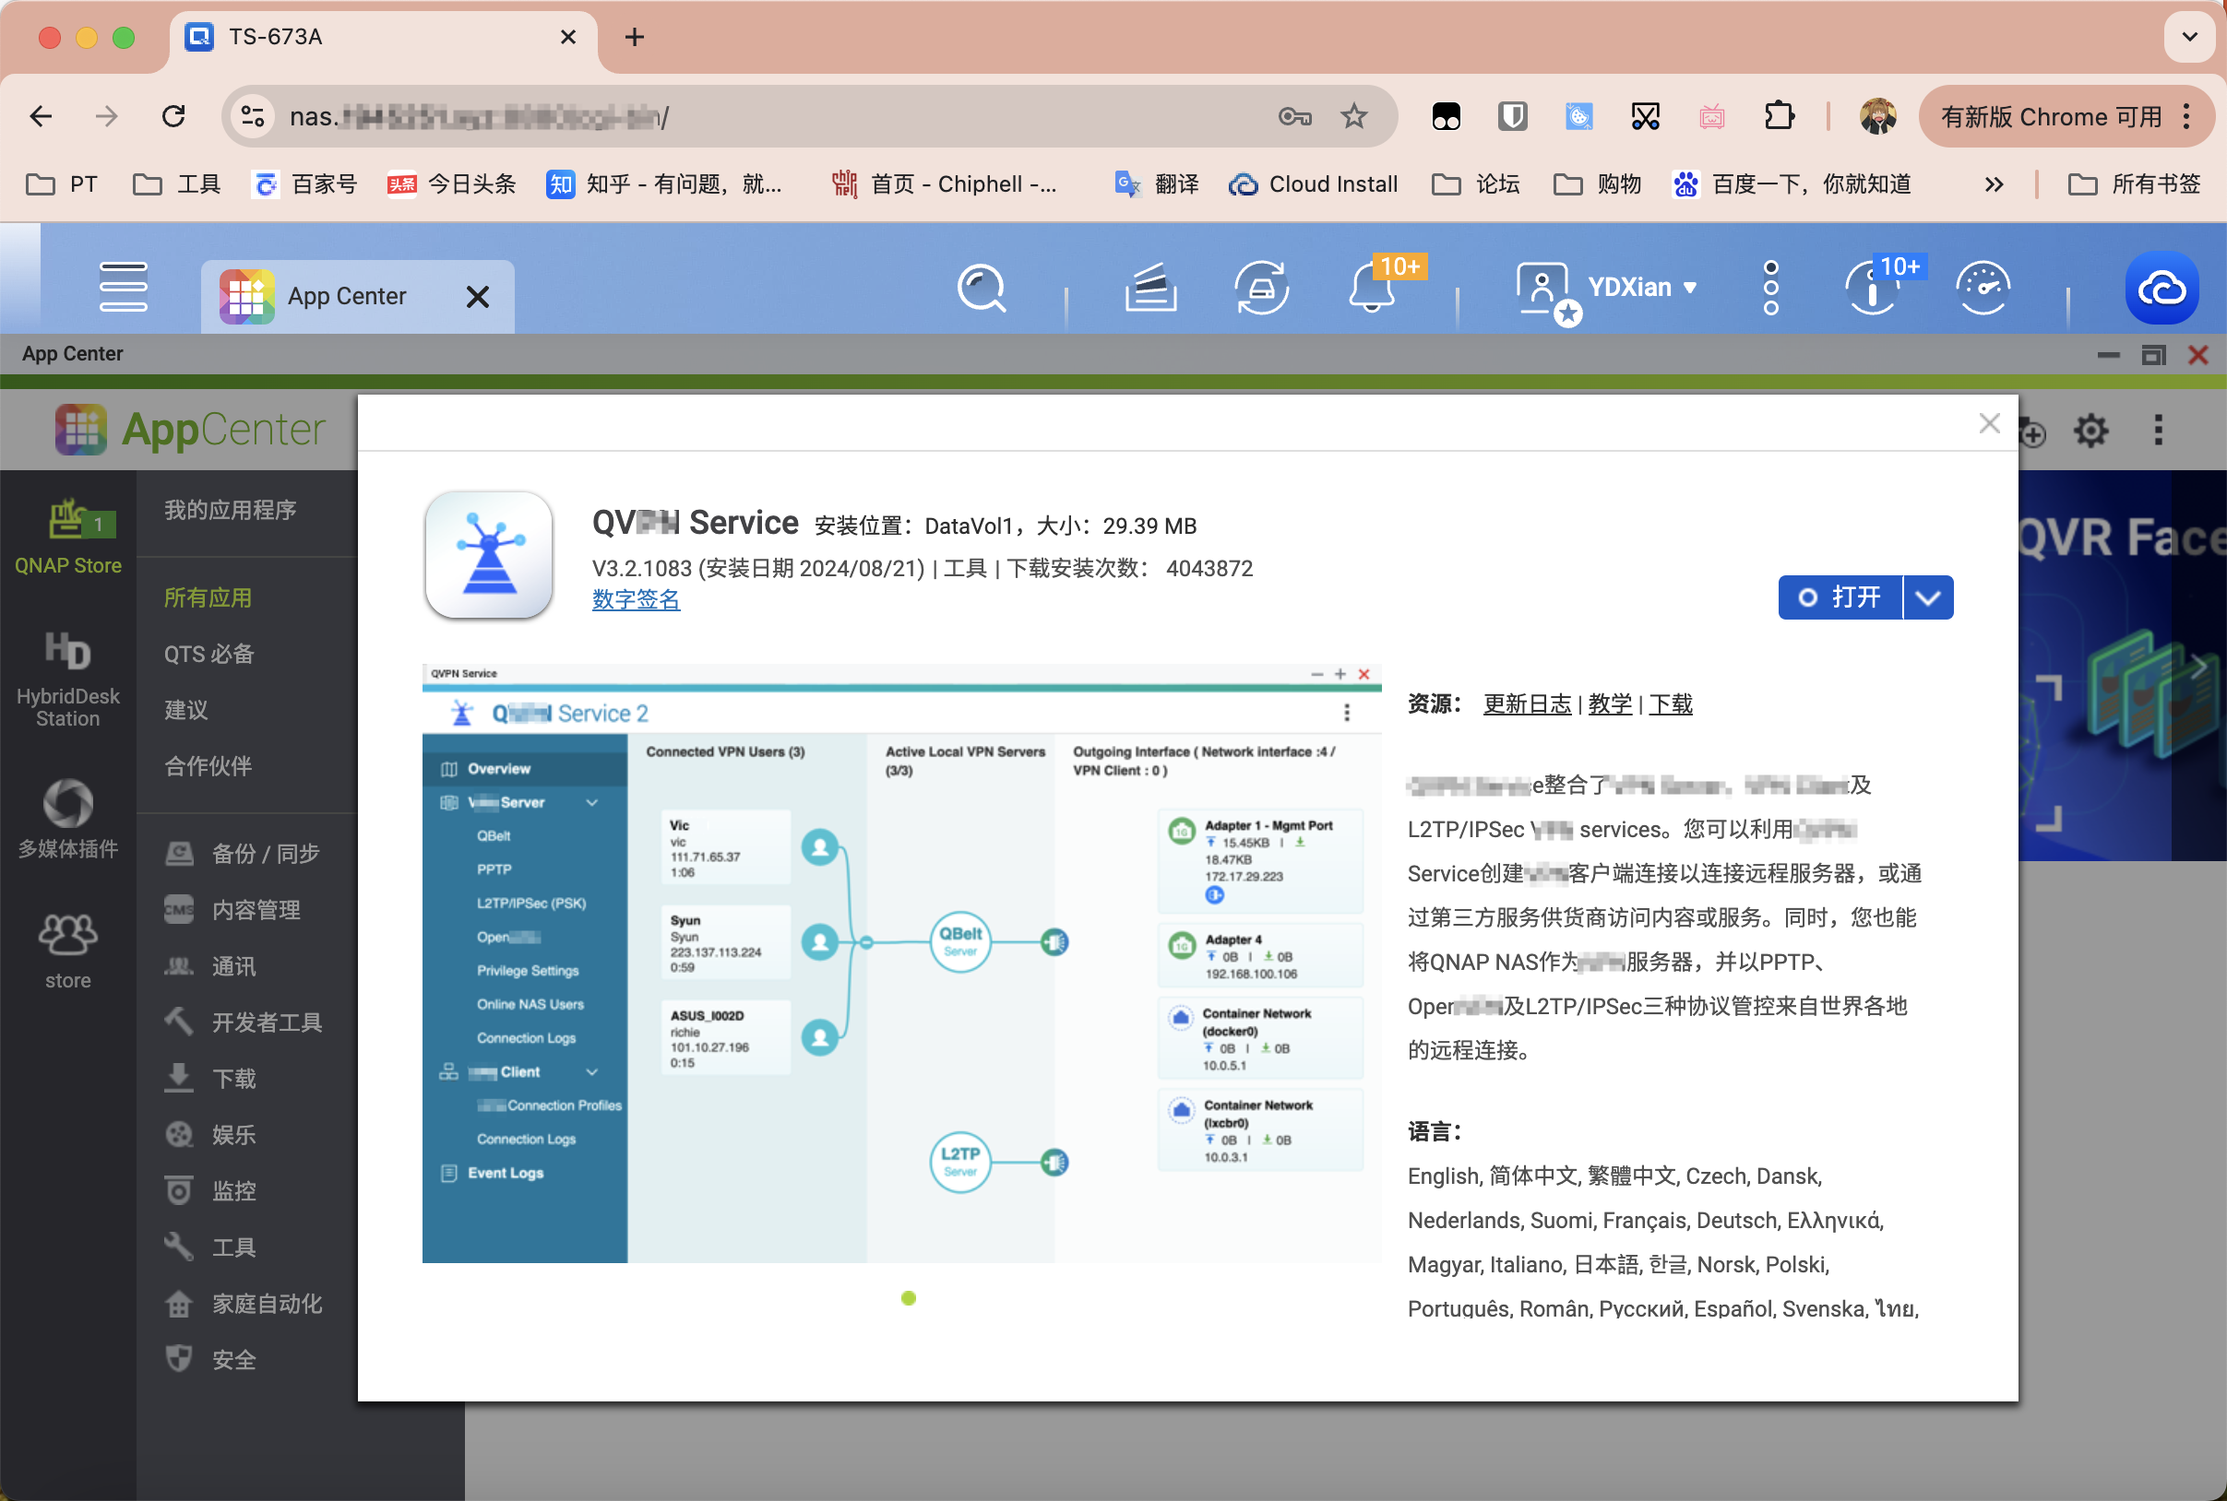2227x1501 pixels.
Task: Select 下载 category in sidebar
Action: [210, 1079]
